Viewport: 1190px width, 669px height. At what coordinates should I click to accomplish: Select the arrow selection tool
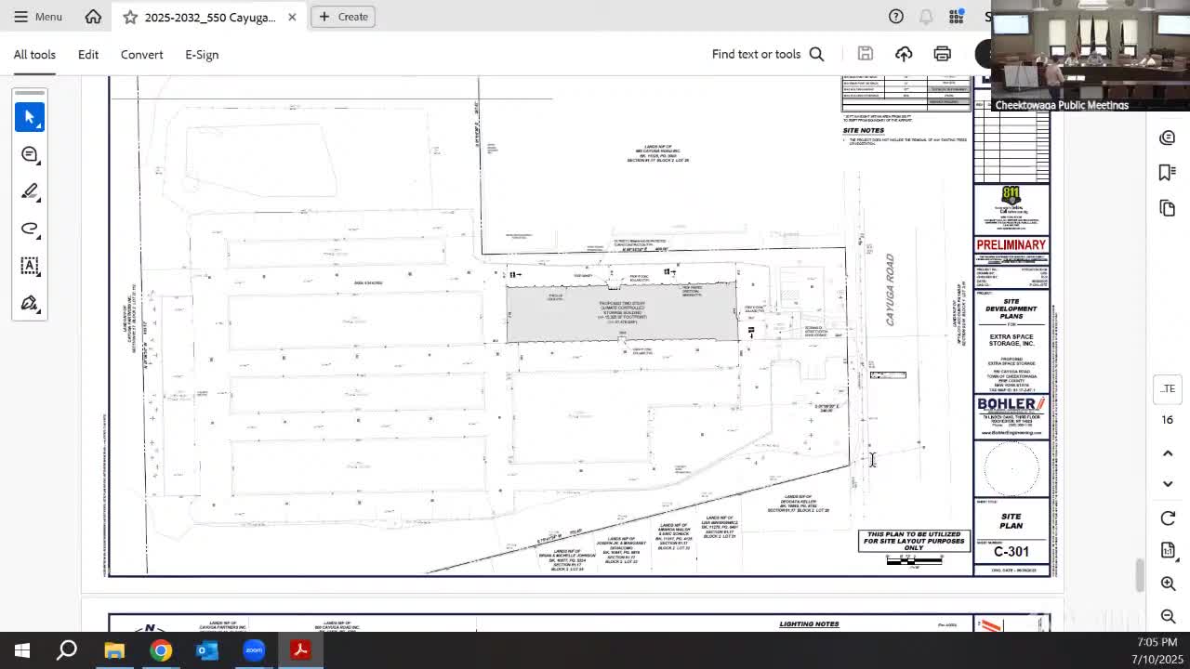tap(30, 117)
